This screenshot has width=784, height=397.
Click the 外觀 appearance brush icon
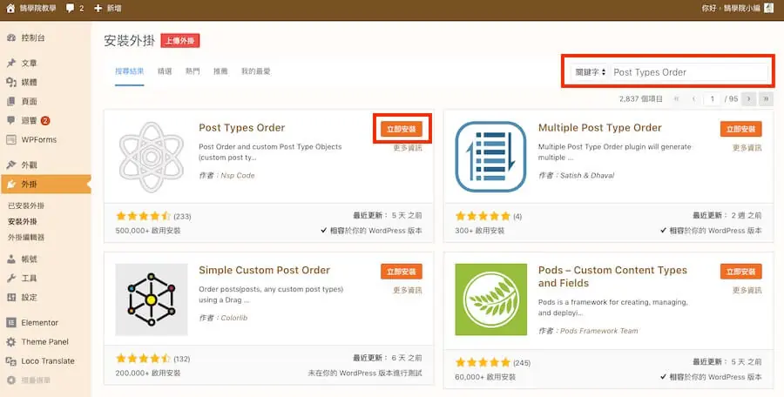(11, 165)
